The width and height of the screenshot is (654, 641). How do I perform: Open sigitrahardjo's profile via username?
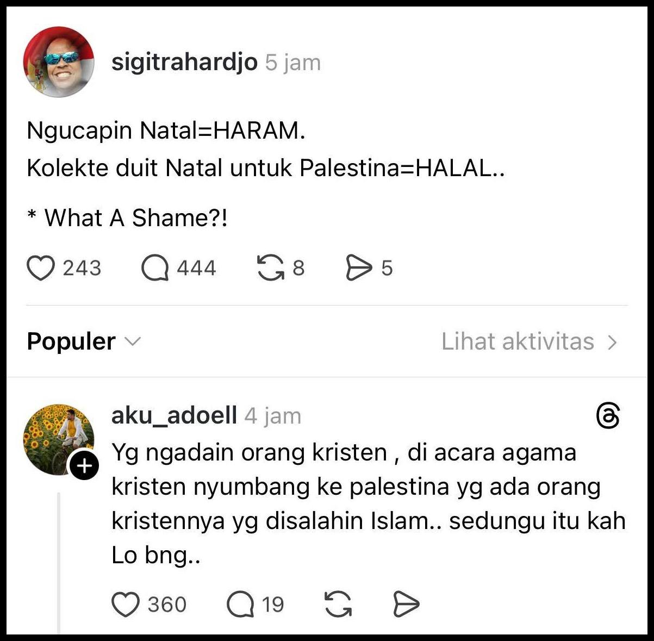(184, 62)
